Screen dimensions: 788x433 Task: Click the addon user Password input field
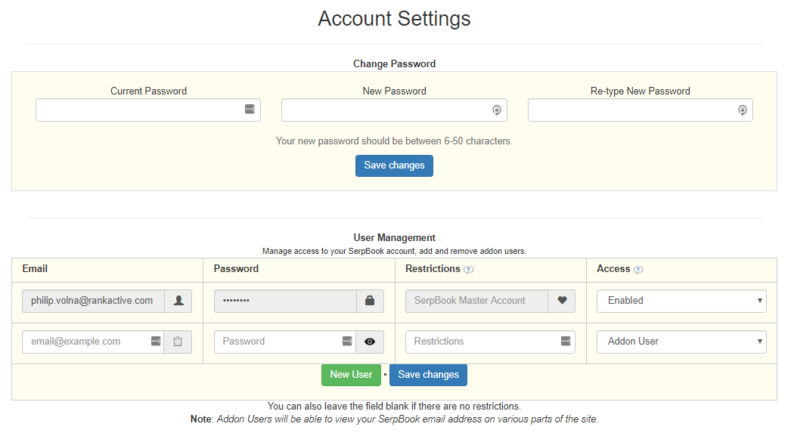click(x=285, y=342)
